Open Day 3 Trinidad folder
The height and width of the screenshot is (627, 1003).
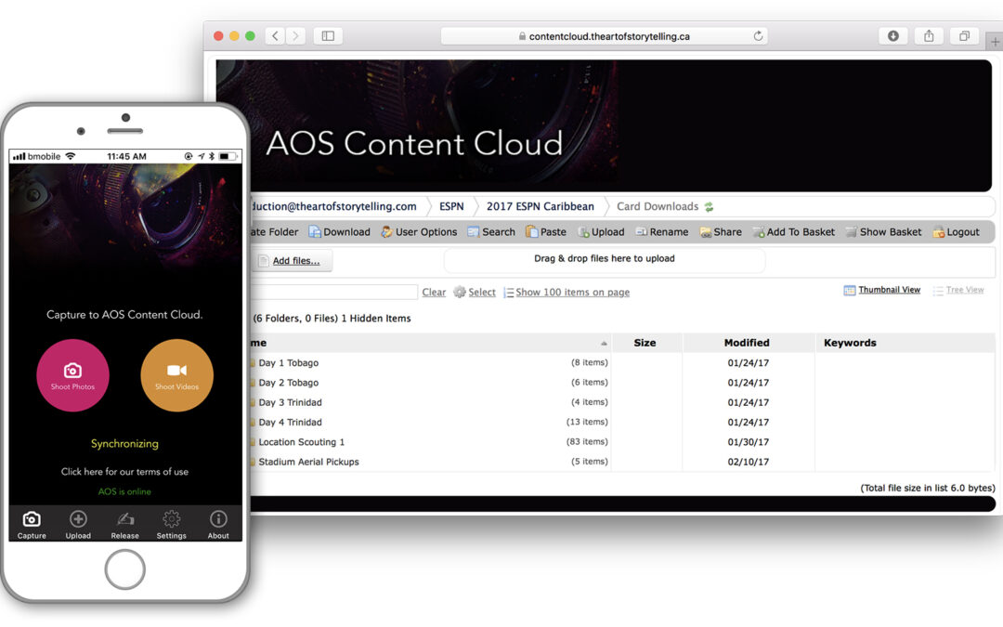coord(291,402)
